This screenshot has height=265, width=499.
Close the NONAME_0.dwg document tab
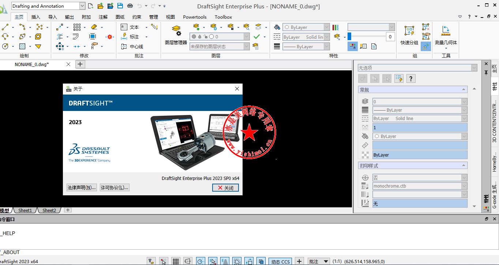pos(68,64)
